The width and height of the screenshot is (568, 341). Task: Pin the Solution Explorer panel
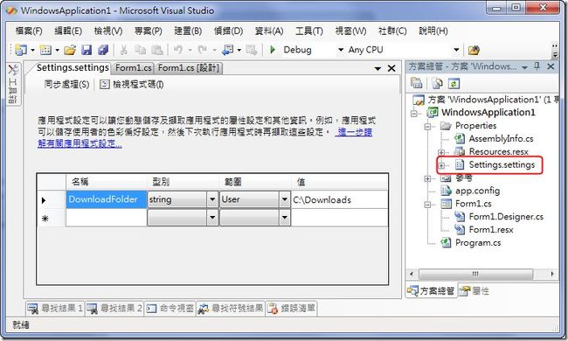pyautogui.click(x=537, y=66)
